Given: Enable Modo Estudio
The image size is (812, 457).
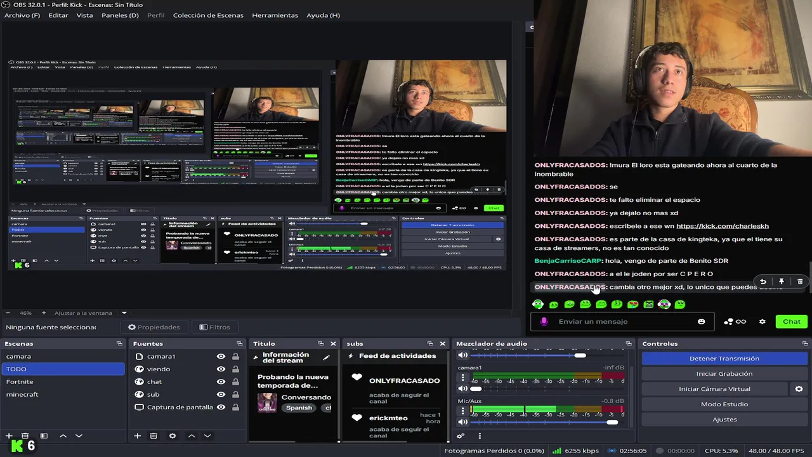Looking at the screenshot, I should point(724,404).
